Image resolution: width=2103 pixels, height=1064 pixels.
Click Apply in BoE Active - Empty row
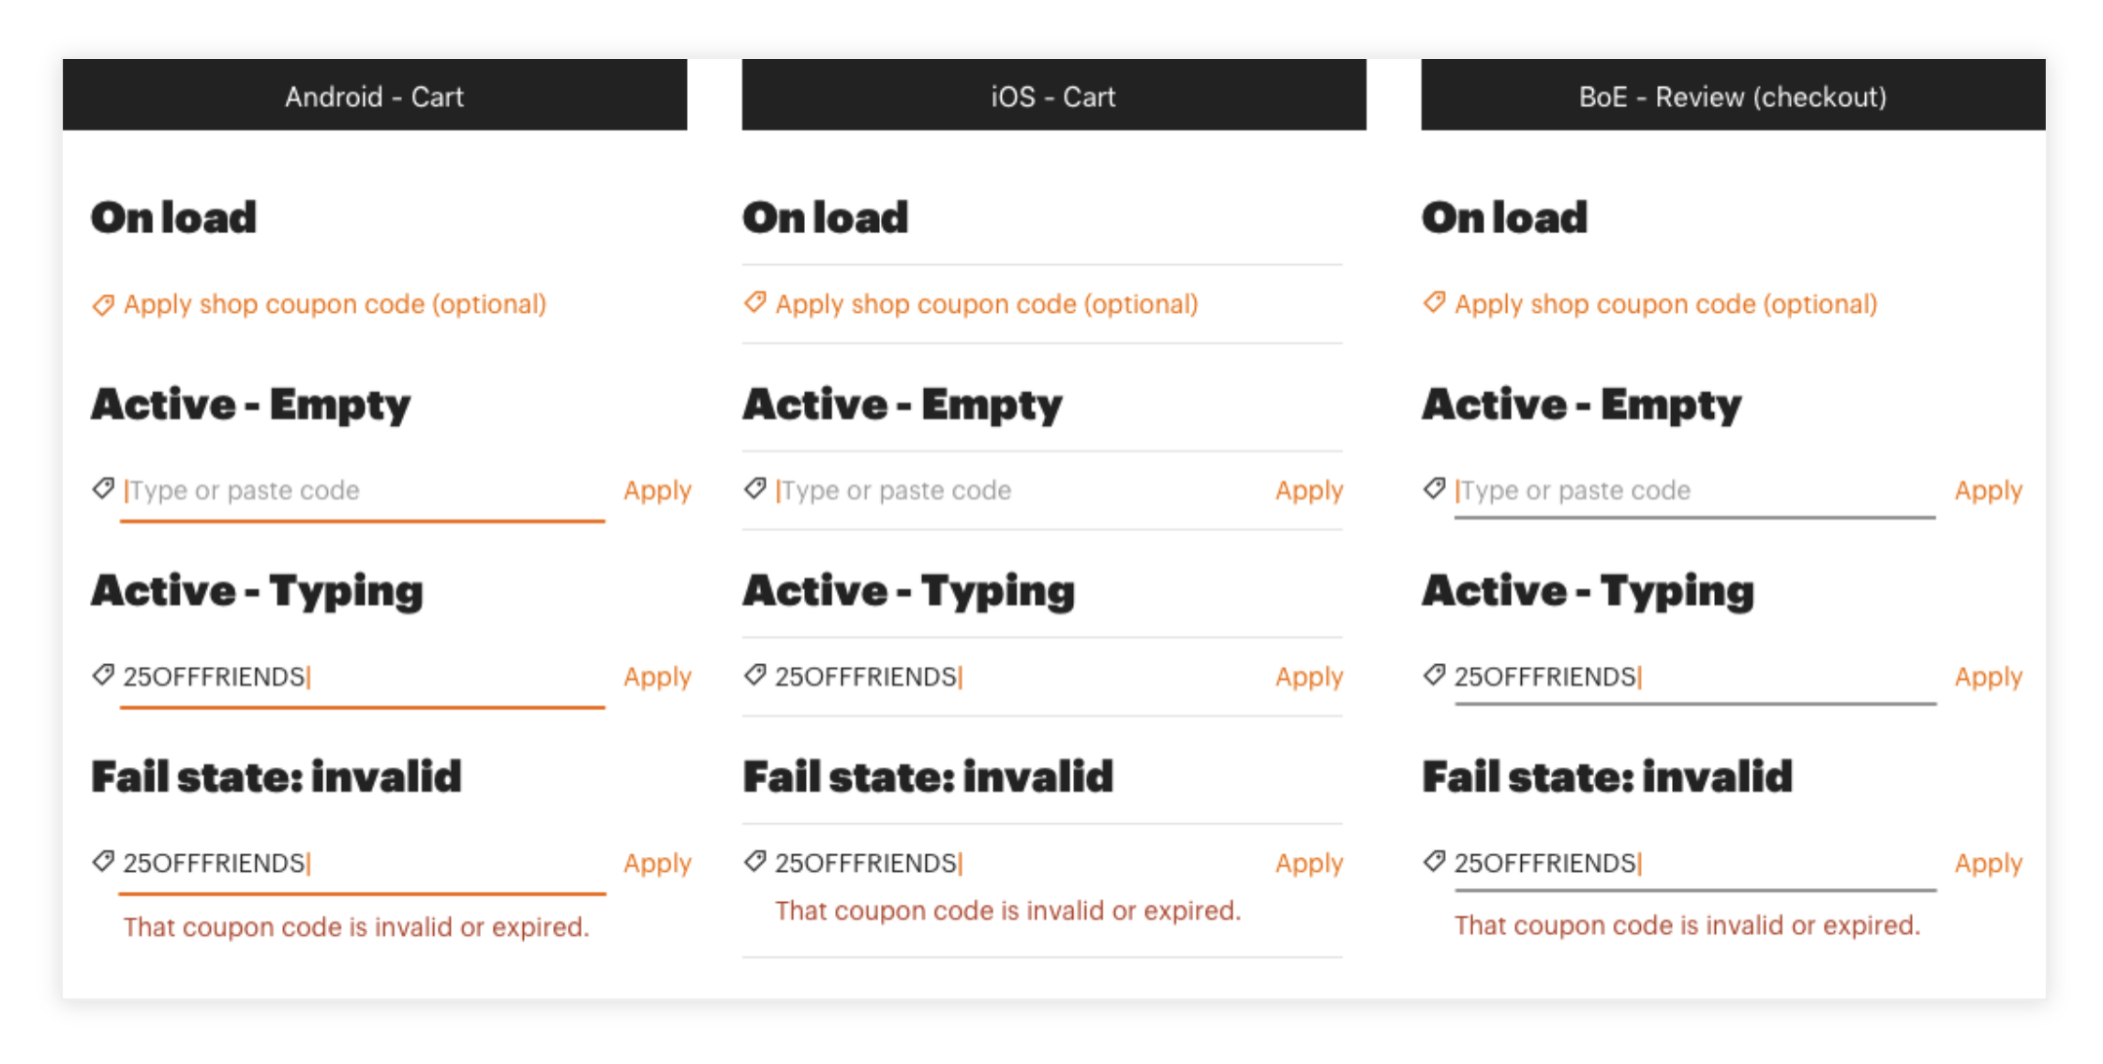pos(1988,491)
